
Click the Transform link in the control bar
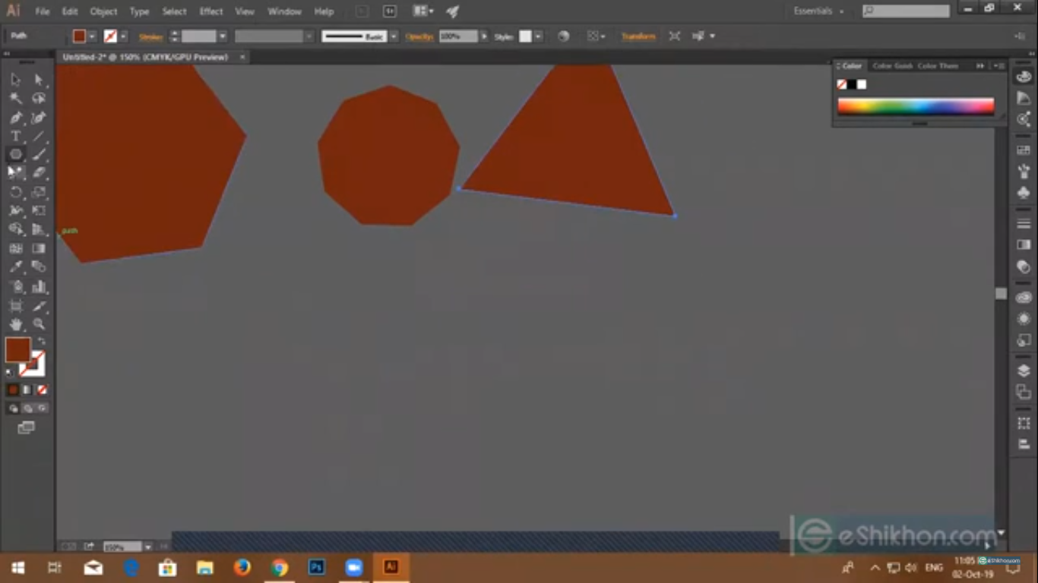(x=638, y=36)
